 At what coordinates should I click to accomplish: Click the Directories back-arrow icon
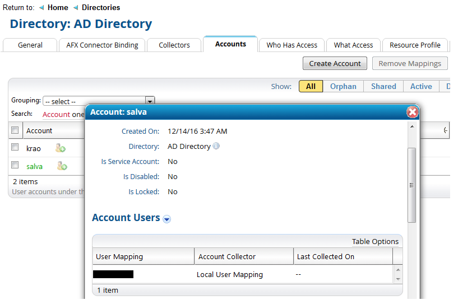point(76,8)
